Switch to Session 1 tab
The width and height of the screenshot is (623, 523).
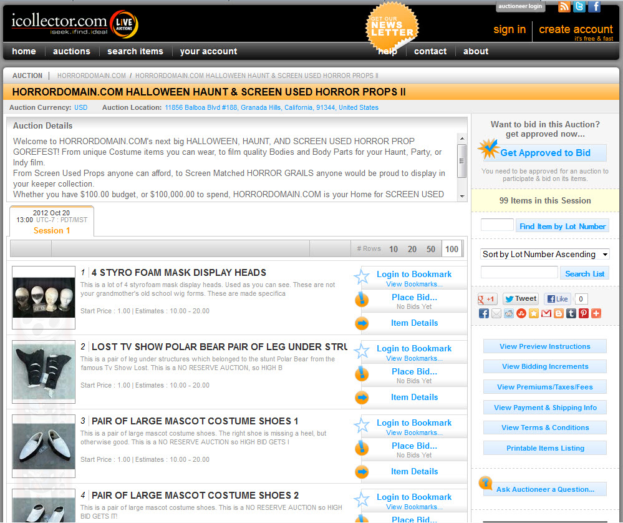(x=52, y=230)
